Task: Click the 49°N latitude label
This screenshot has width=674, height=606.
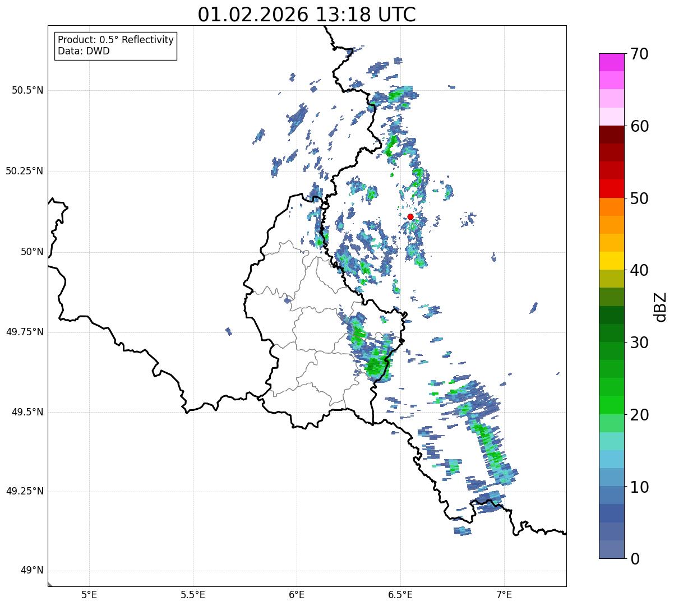Action: [x=32, y=571]
